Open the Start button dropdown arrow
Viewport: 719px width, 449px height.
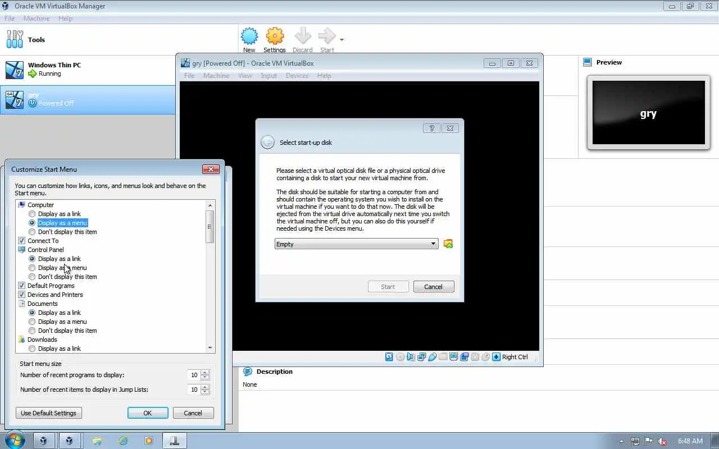point(342,40)
